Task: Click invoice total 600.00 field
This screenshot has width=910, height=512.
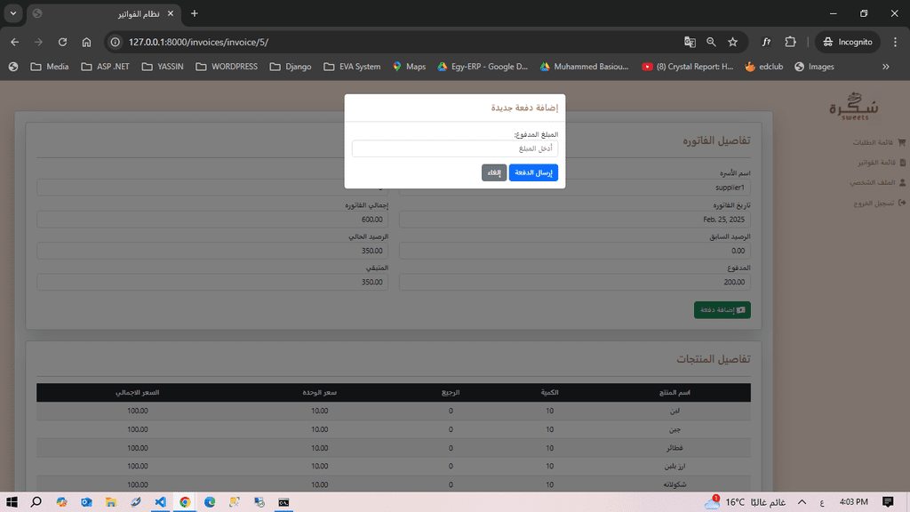Action: click(x=212, y=220)
